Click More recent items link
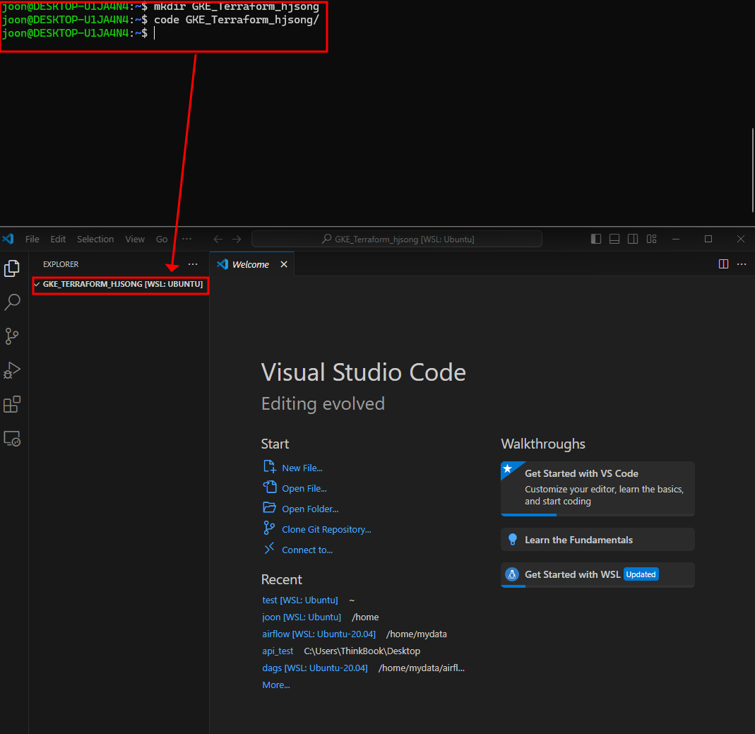This screenshot has height=734, width=755. coord(276,685)
